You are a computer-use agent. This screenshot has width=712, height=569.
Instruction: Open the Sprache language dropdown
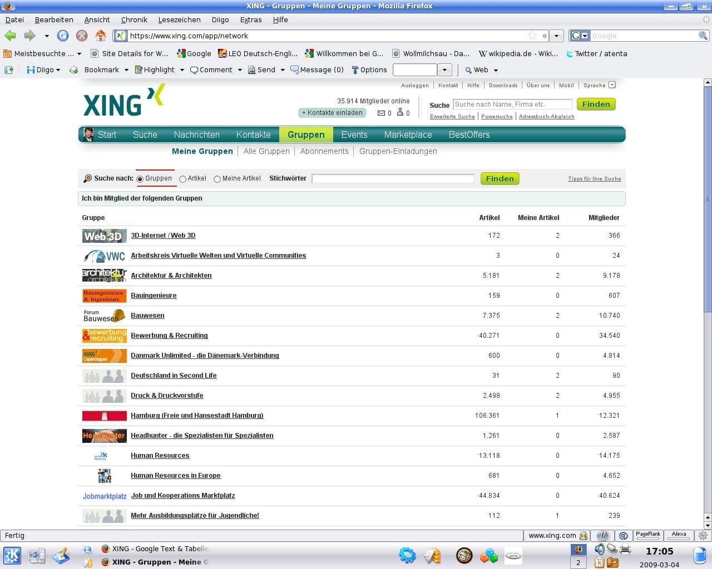pos(612,85)
